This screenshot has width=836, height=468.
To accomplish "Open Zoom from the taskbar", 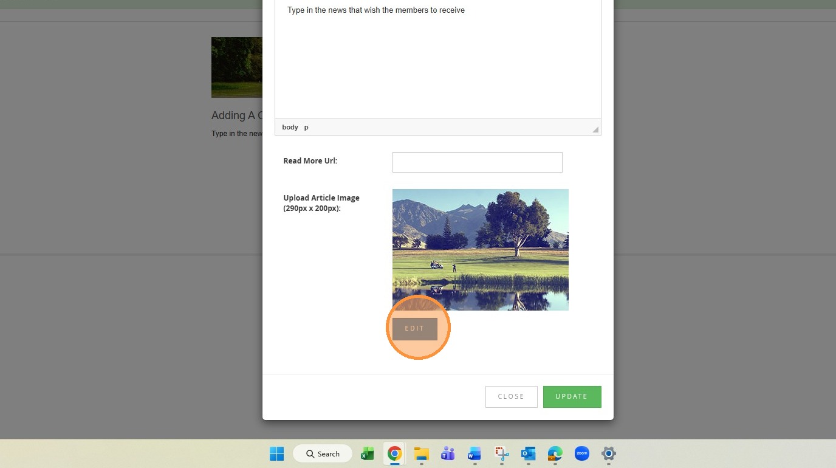I will 581,454.
